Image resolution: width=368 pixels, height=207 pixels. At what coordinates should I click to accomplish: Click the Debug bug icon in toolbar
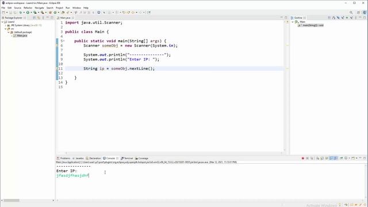[x=21, y=13]
